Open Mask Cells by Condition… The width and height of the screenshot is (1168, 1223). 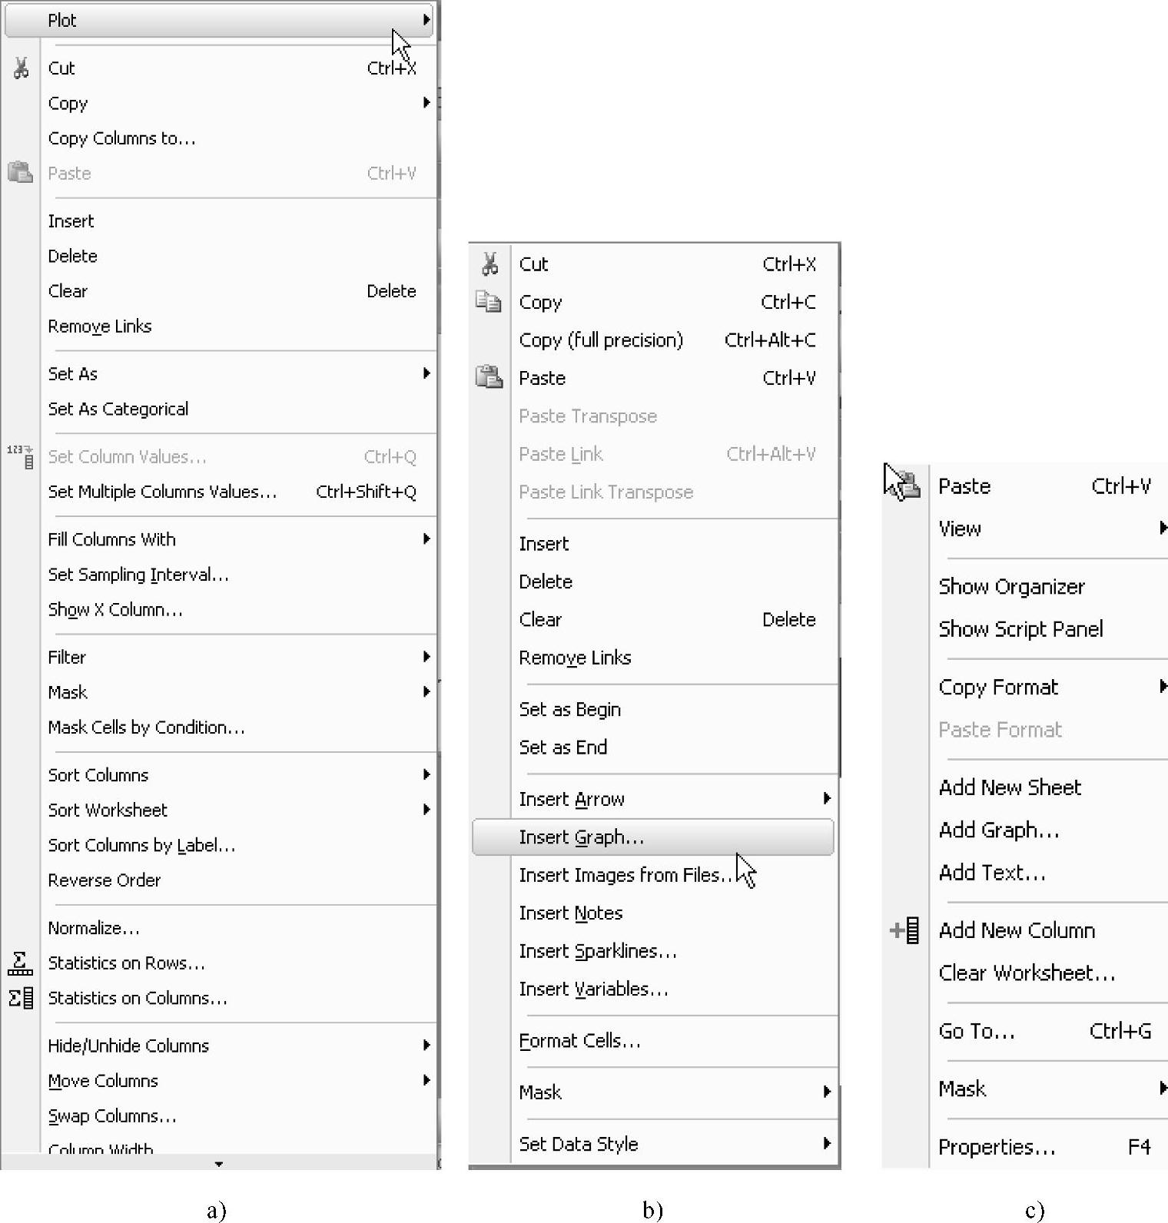(146, 728)
